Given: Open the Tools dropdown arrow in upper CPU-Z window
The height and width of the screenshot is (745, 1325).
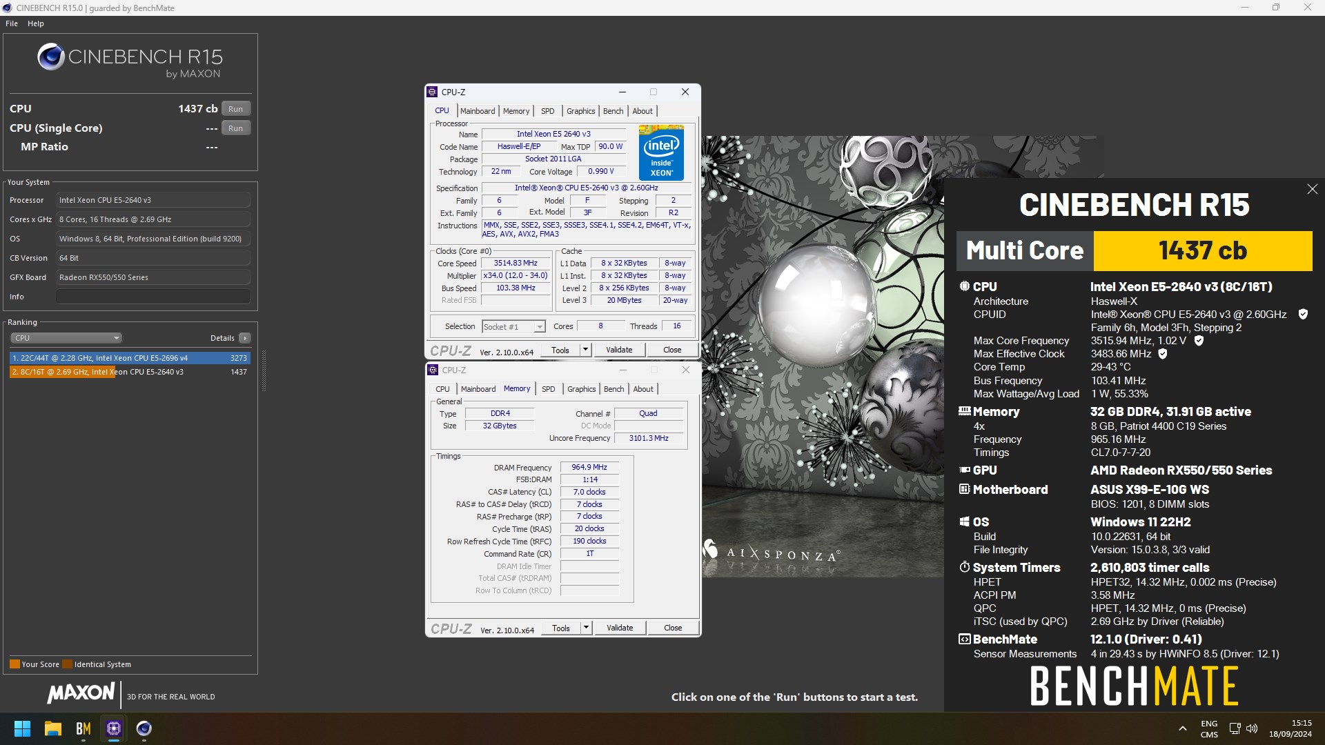Looking at the screenshot, I should pyautogui.click(x=585, y=350).
